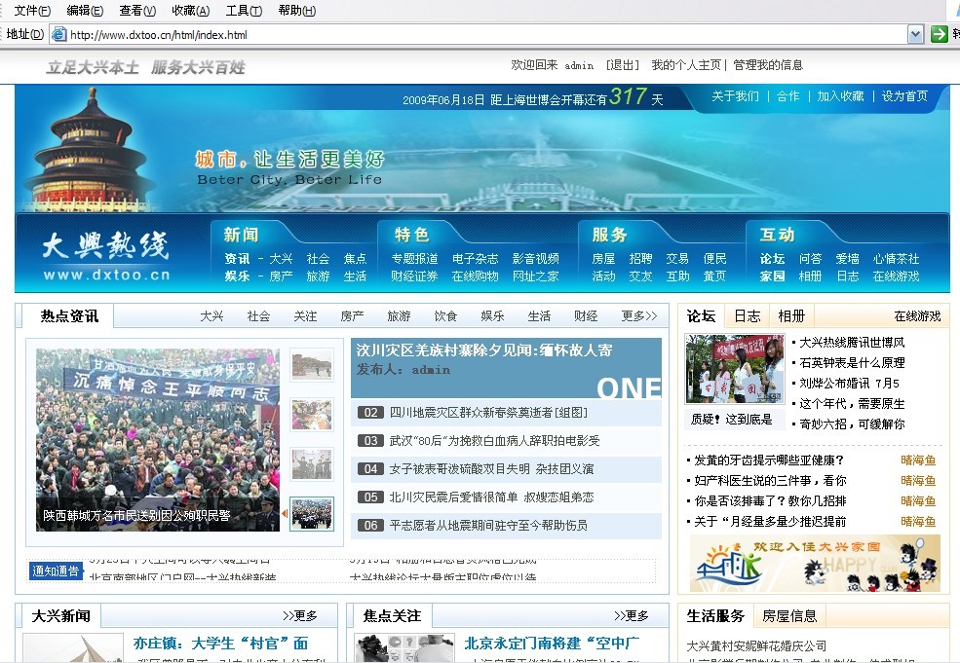Screen dimensions: 960x663
Task: Open 招聘 under 服务
Action: 640,259
